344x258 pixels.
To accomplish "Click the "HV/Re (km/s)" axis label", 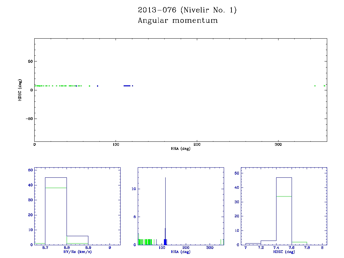I will coord(78,252).
